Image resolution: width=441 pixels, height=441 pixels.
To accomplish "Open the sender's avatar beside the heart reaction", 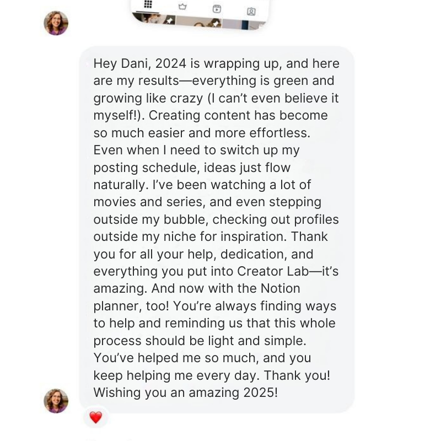I will (56, 401).
